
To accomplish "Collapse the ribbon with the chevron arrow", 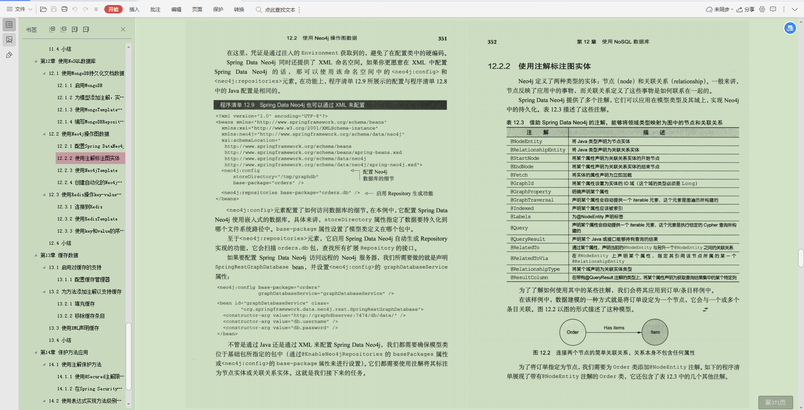I will coord(794,9).
